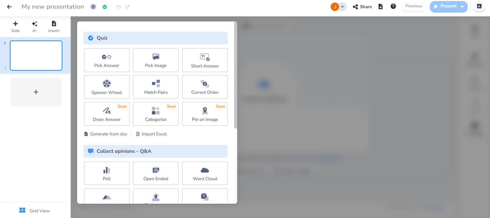The width and height of the screenshot is (490, 218).
Task: Add a Match Pairs quiz slide
Action: (x=156, y=87)
